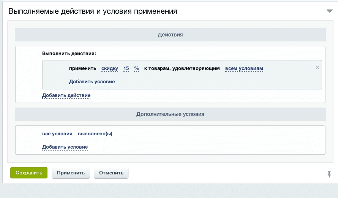The height and width of the screenshot is (198, 338).
Task: Click "Добавить условие" inside the discount action
Action: click(x=92, y=82)
